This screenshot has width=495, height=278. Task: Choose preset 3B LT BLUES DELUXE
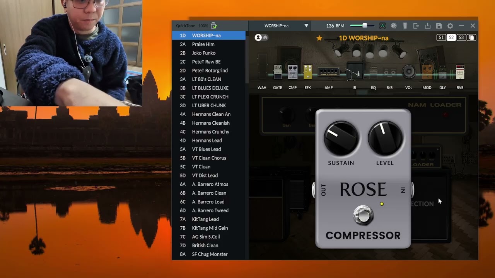(208, 88)
